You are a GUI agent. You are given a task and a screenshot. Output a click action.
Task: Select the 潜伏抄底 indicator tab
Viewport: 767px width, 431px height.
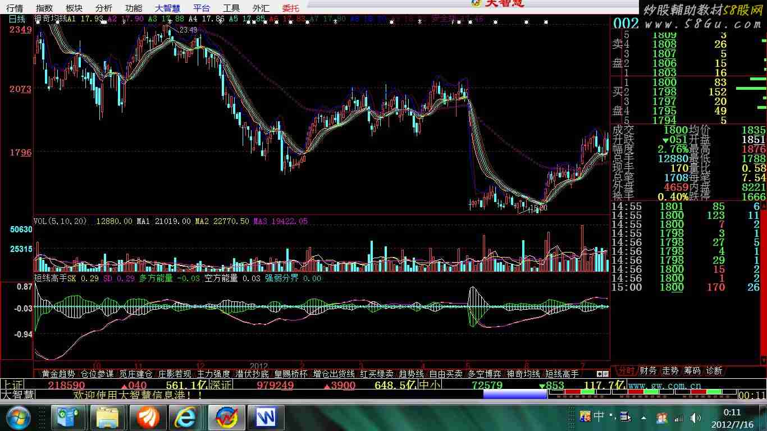pyautogui.click(x=252, y=374)
